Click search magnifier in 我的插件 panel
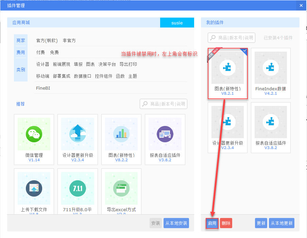307x238 pixels. click(x=213, y=38)
